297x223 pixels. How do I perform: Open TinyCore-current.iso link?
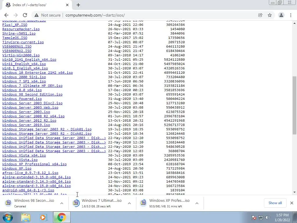tap(23, 42)
